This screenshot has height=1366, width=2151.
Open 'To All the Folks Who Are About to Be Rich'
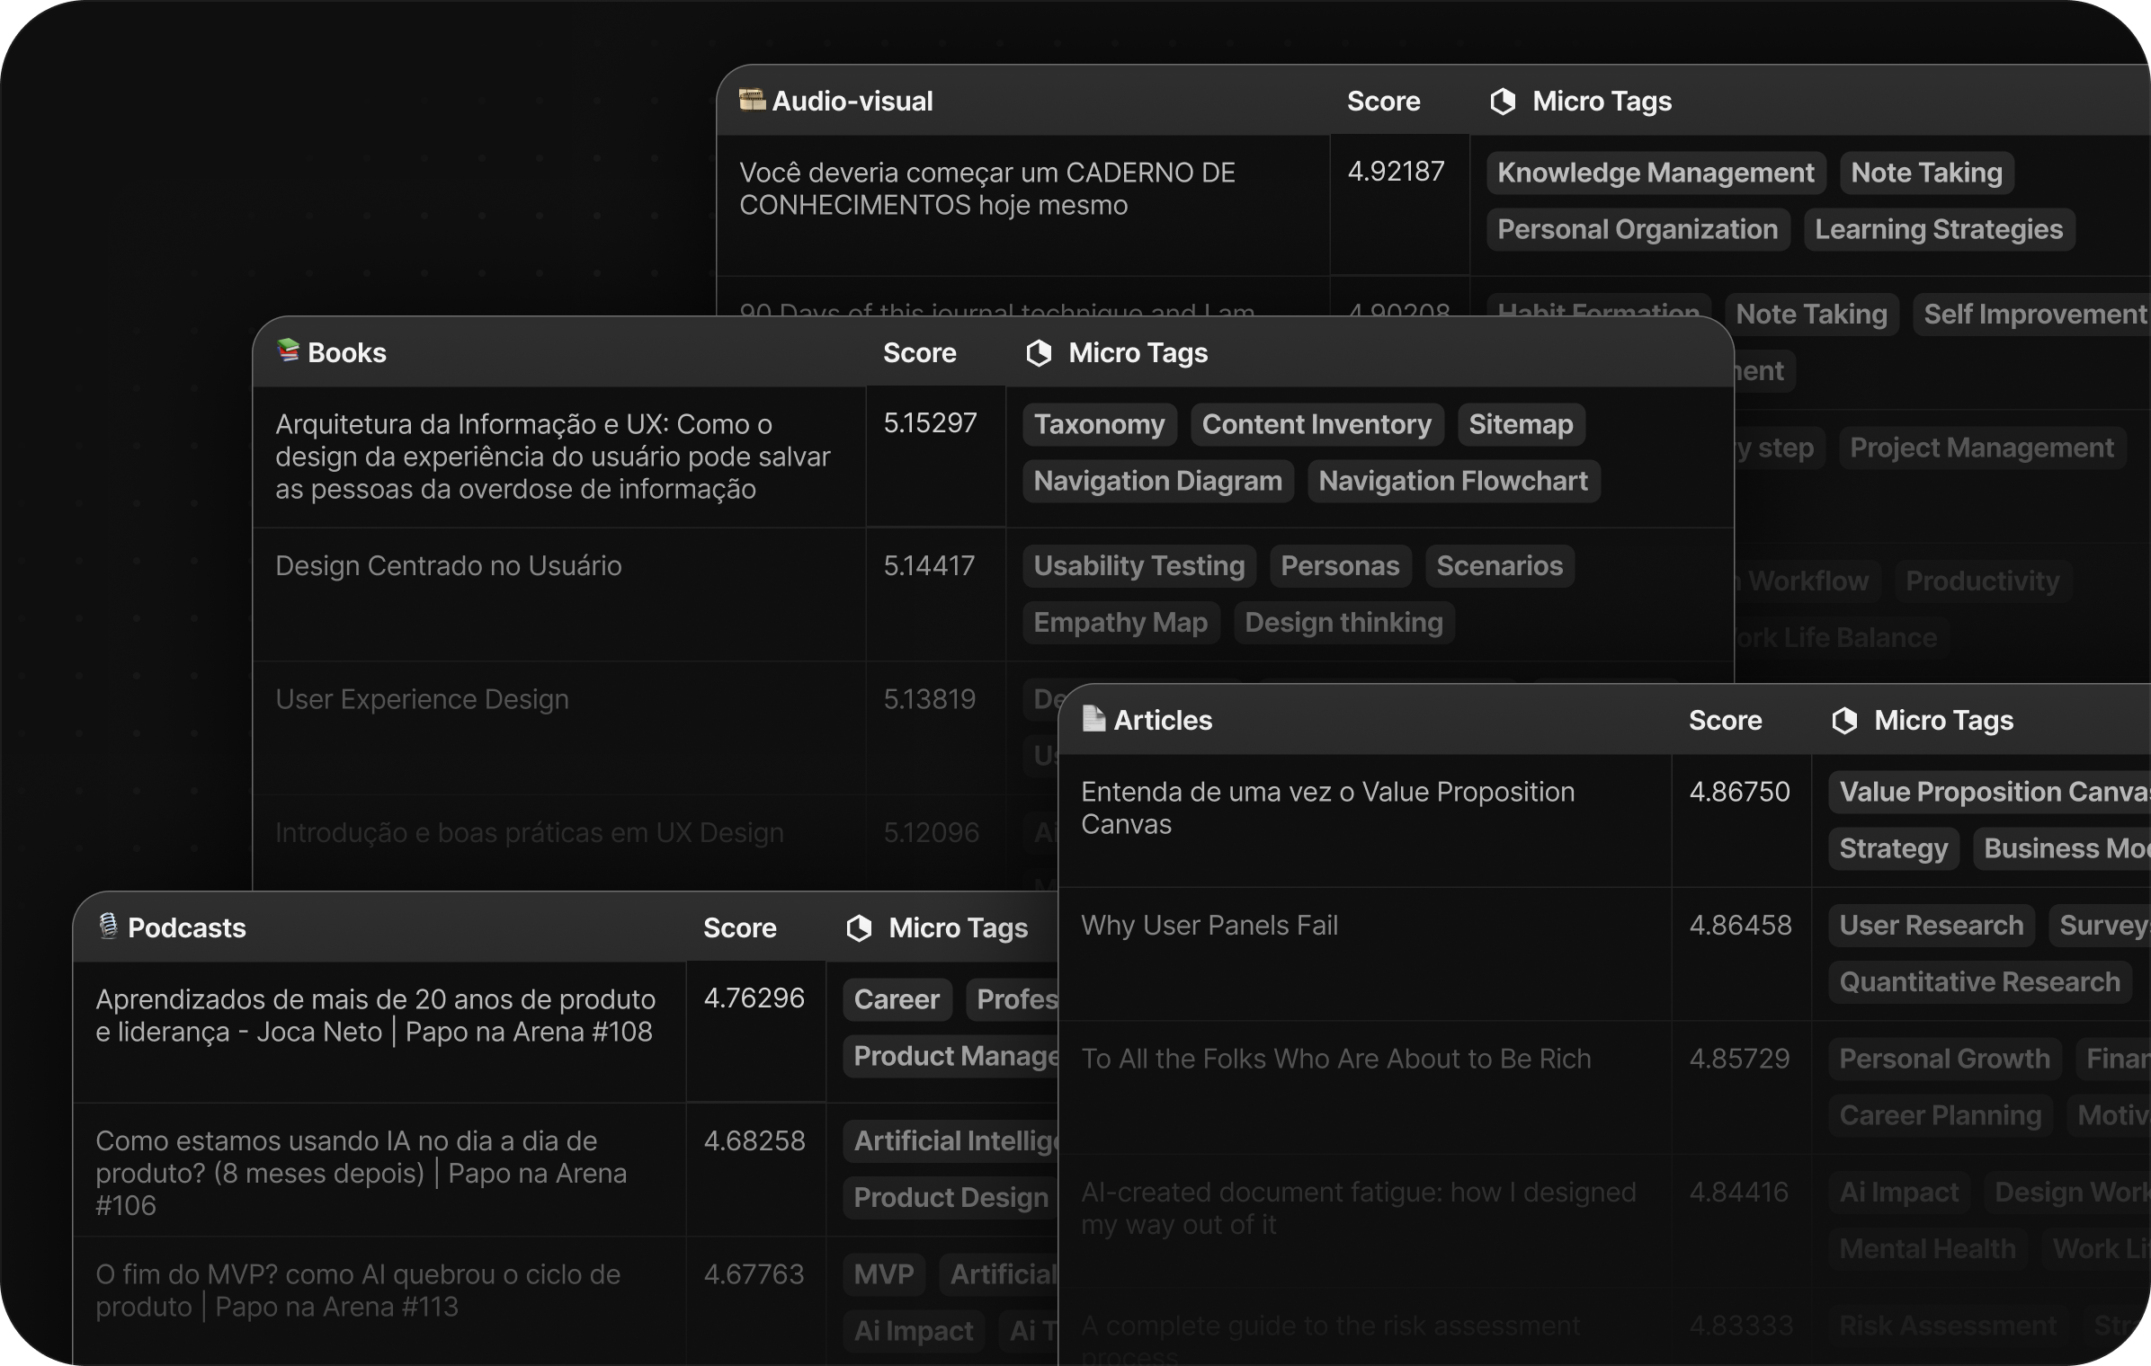tap(1335, 1059)
